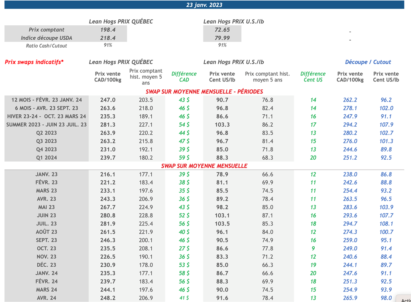Click the 72.65 U.S. cash price cell
The width and height of the screenshot is (411, 302).
pyautogui.click(x=222, y=30)
